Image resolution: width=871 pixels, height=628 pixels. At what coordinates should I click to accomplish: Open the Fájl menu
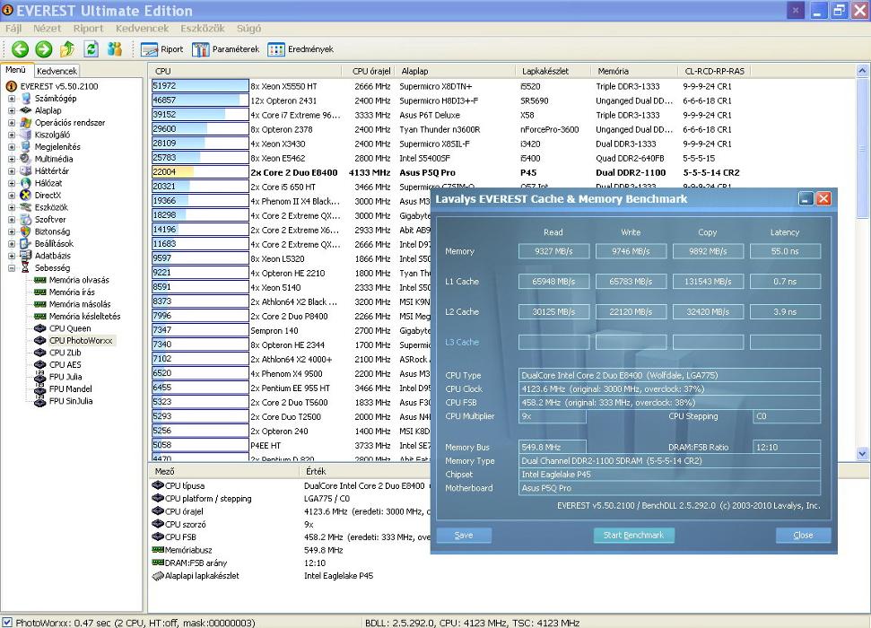coord(13,29)
